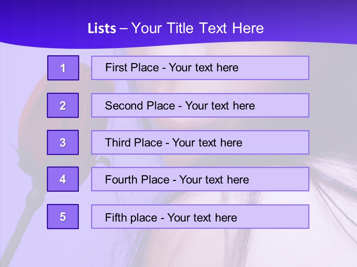Click 'Your text here' in Second Place row
The image size is (357, 267).
click(220, 106)
